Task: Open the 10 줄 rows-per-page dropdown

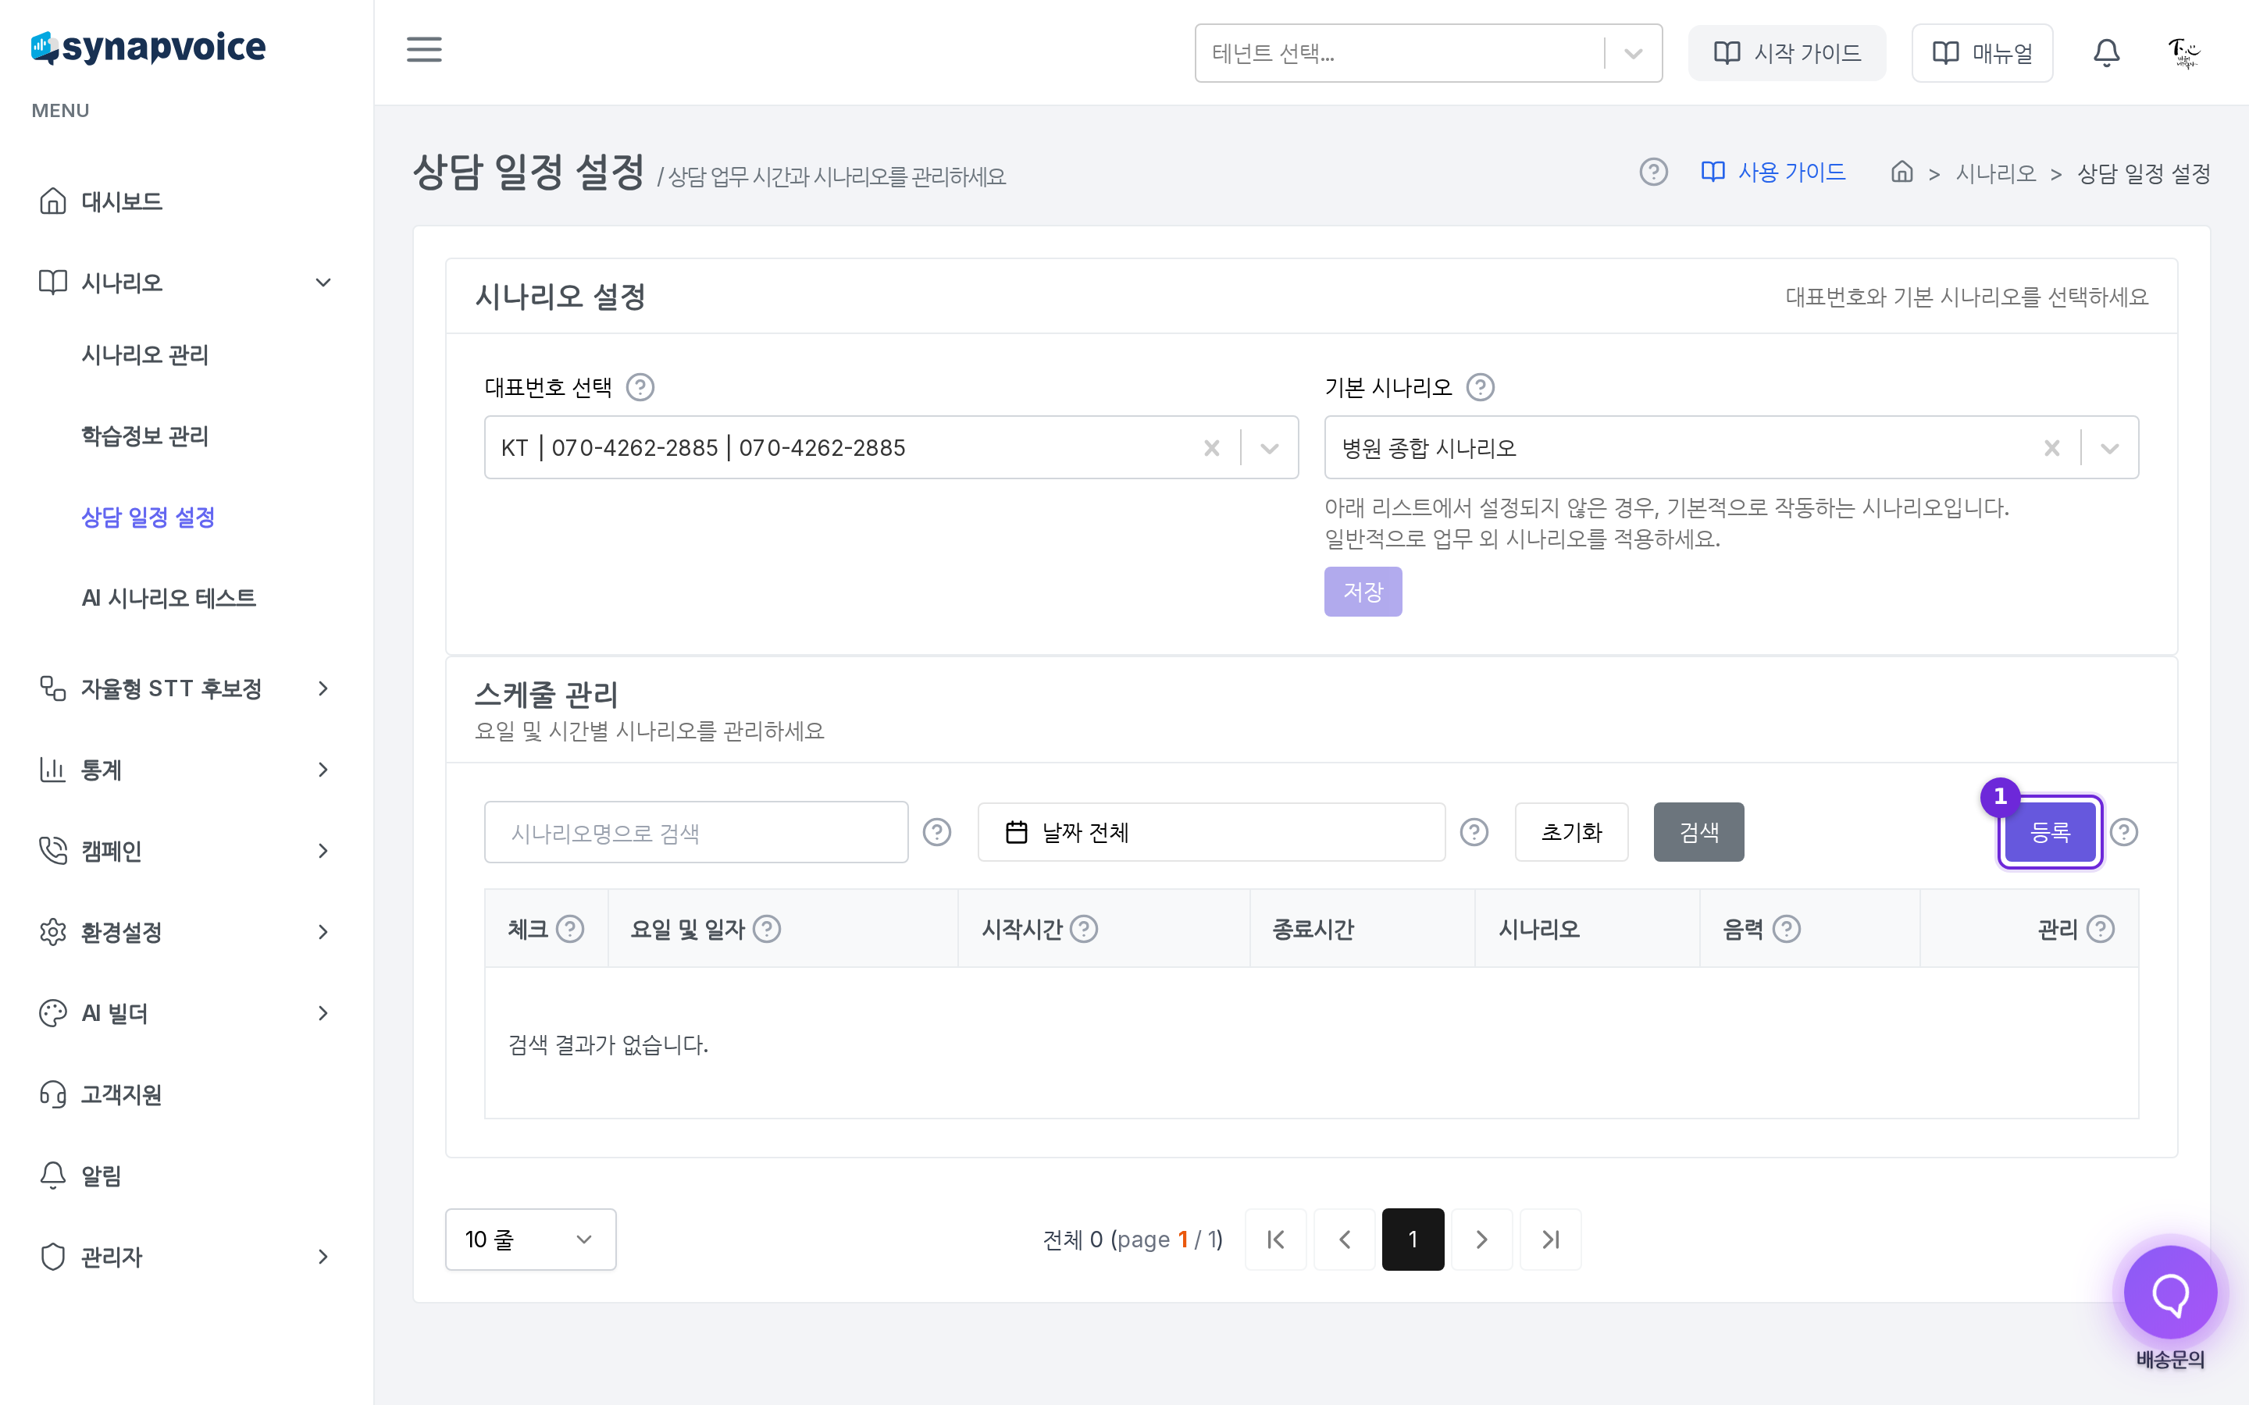Action: [531, 1239]
